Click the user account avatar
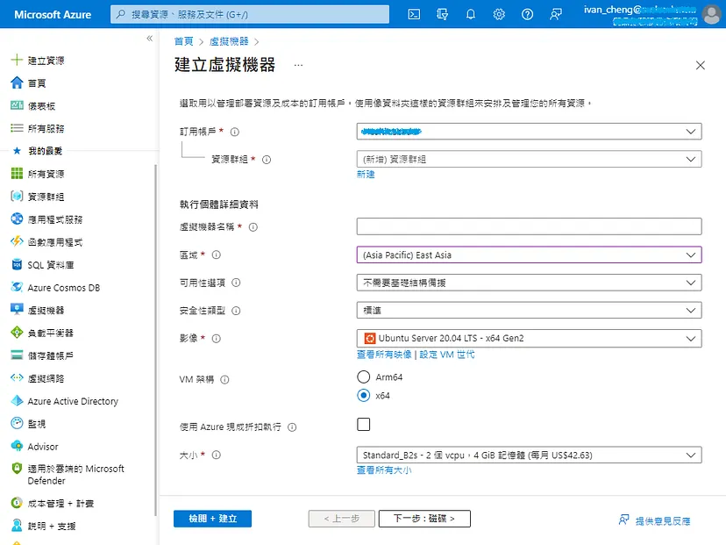This screenshot has height=545, width=726. coord(712,14)
